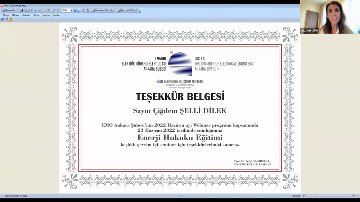Click the zoom slider handle
Screen dimensions: 360x202
coord(318,196)
